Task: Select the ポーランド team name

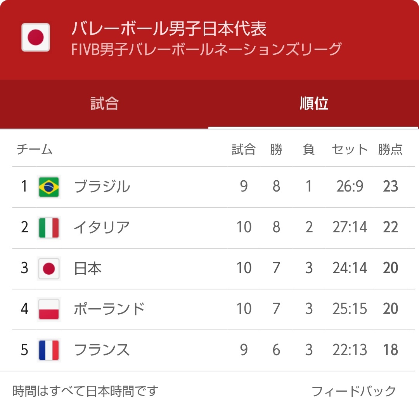Action: coord(109,309)
